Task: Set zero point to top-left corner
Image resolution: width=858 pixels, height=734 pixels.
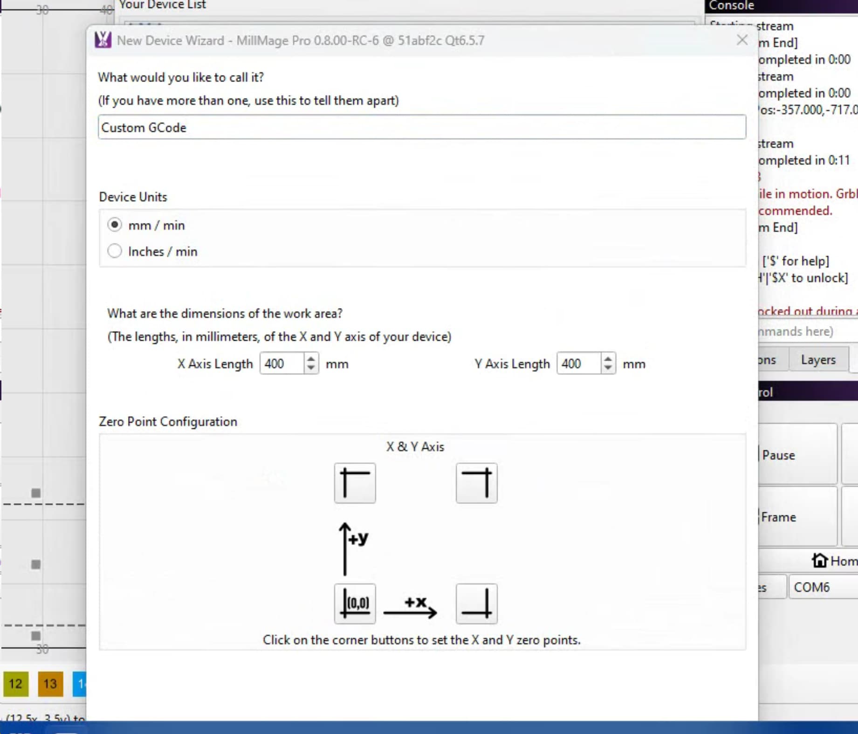Action: pos(355,483)
